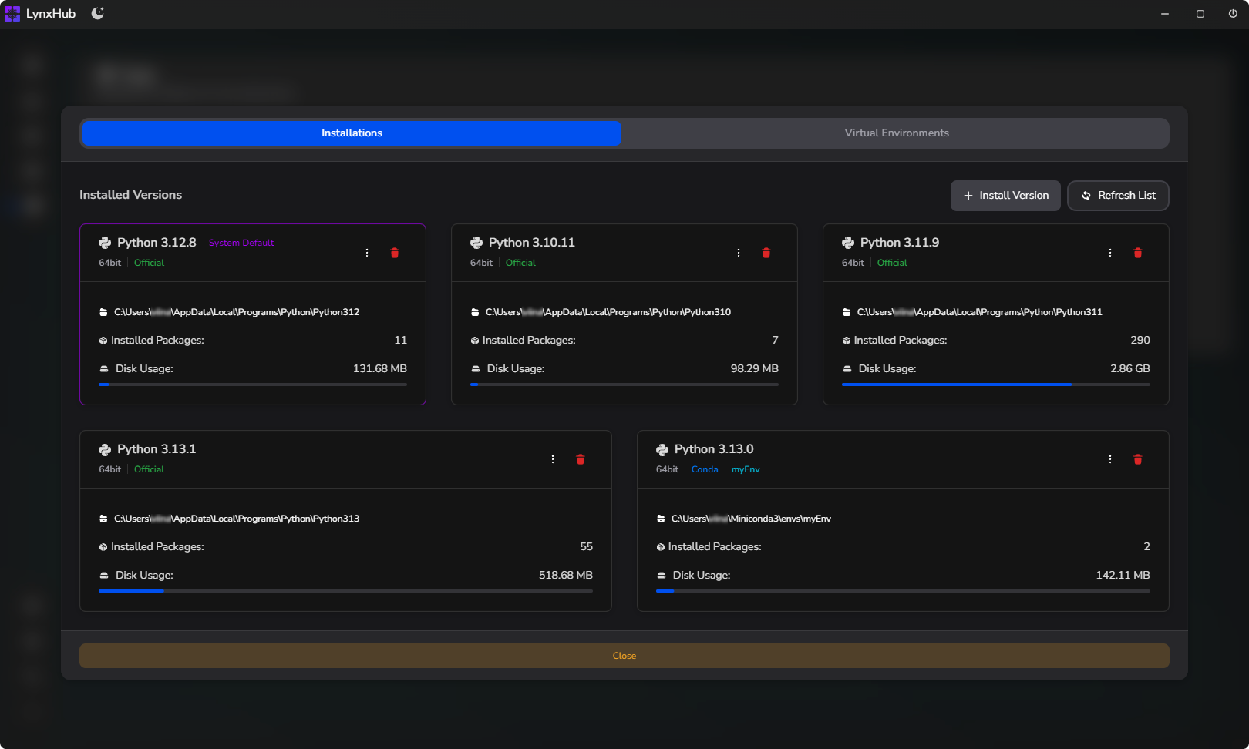The width and height of the screenshot is (1249, 749).
Task: Delete Python 3.12.8 installation
Action: pos(395,253)
